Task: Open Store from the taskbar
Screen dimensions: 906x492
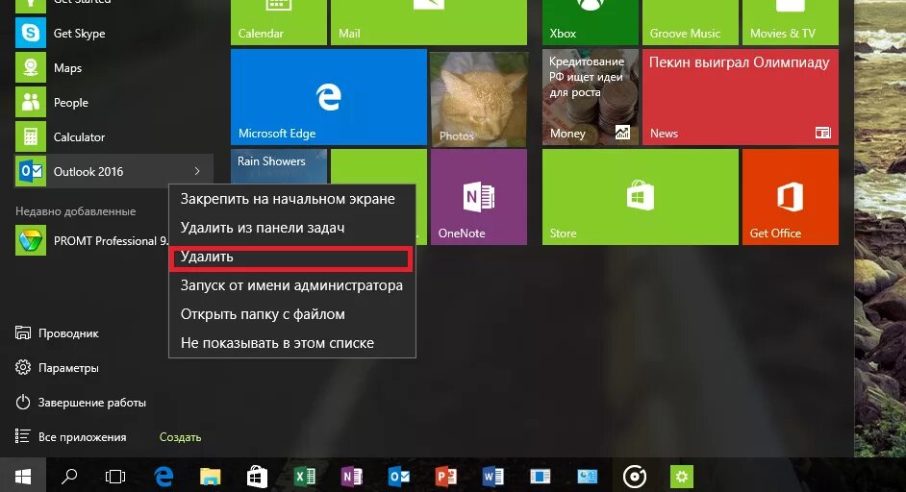Action: tap(257, 477)
